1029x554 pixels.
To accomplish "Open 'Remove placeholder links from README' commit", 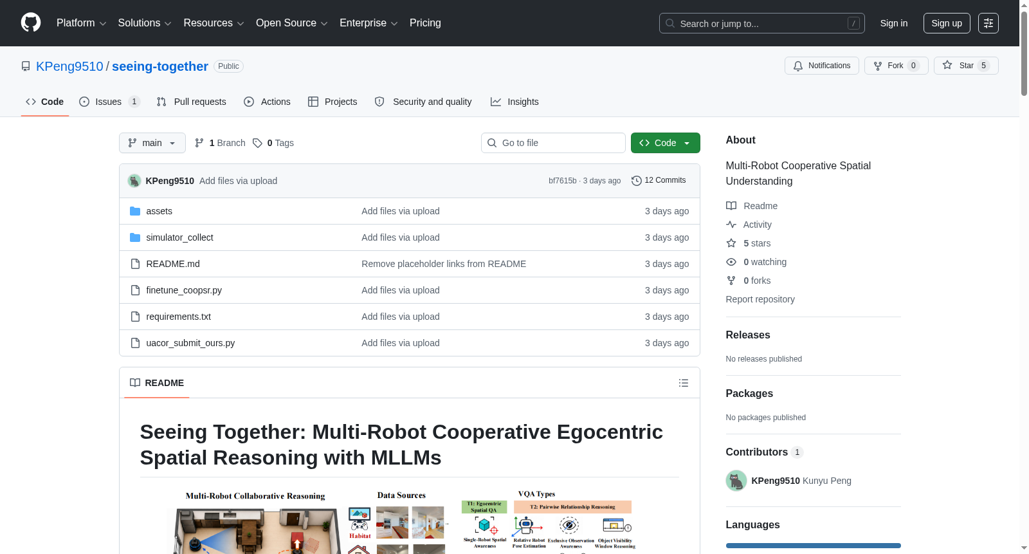I will click(x=444, y=264).
